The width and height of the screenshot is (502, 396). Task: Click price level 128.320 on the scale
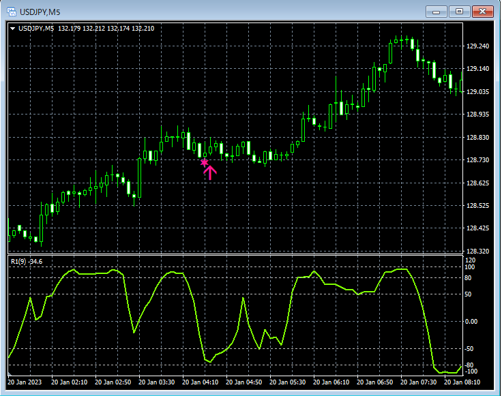tap(477, 251)
